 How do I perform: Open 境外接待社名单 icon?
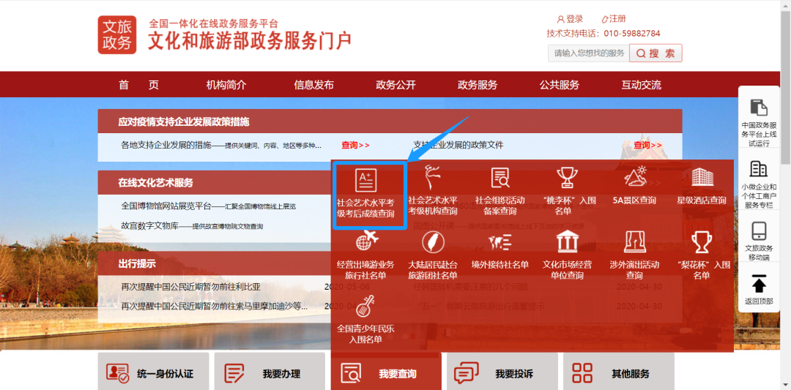pos(500,241)
